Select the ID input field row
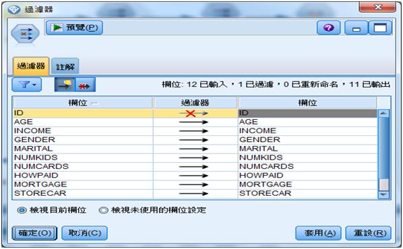 [83, 113]
